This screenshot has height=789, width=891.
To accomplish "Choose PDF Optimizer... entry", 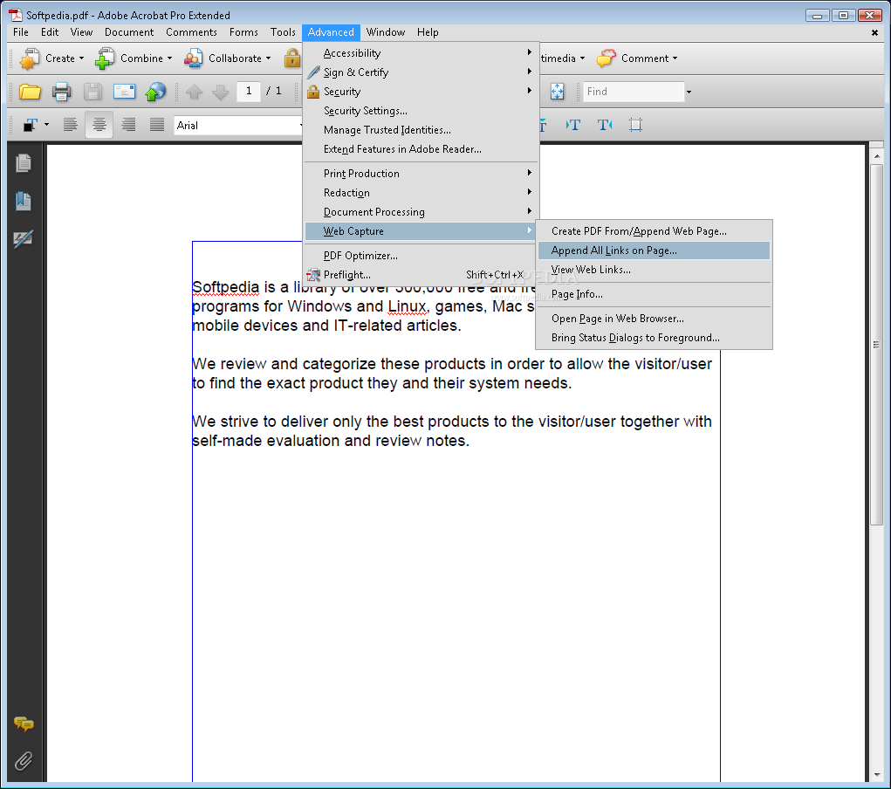I will pos(422,256).
